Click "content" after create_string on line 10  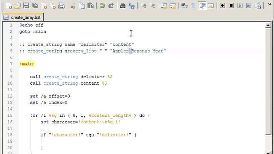pyautogui.click(x=90, y=83)
